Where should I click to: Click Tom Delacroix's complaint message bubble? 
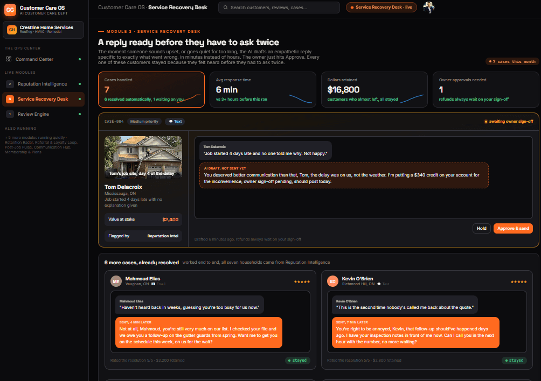tap(266, 150)
